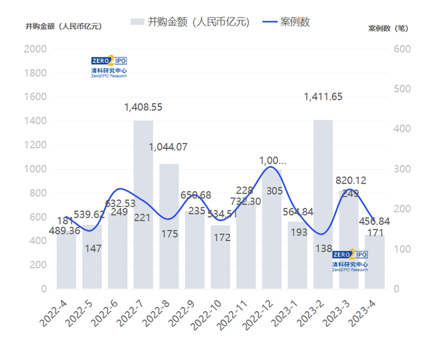Select the 2023-2 bar labeled 1,411.65
Image resolution: width=423 pixels, height=339 pixels.
pos(323,204)
